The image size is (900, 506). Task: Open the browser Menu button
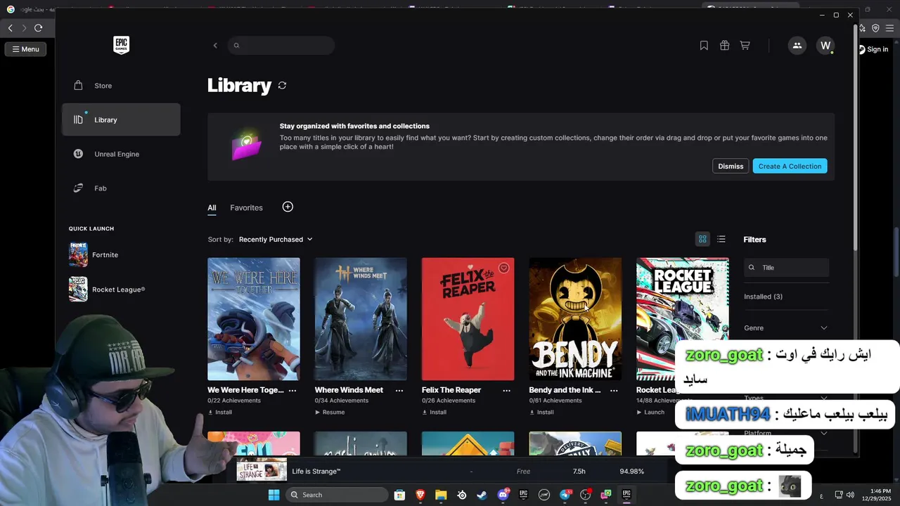click(x=25, y=49)
